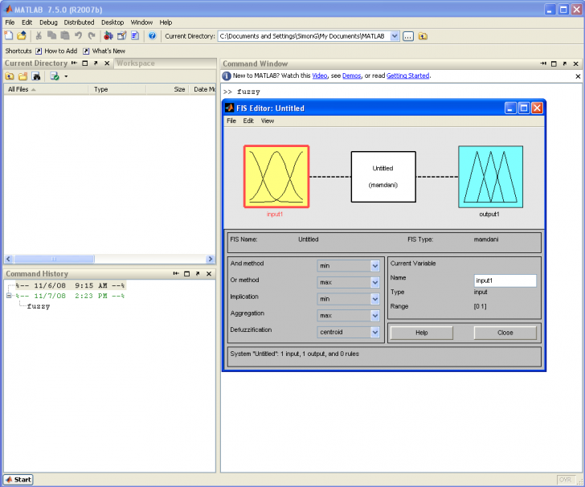The width and height of the screenshot is (585, 487).
Task: Sort files by Type column header
Action: pyautogui.click(x=117, y=89)
